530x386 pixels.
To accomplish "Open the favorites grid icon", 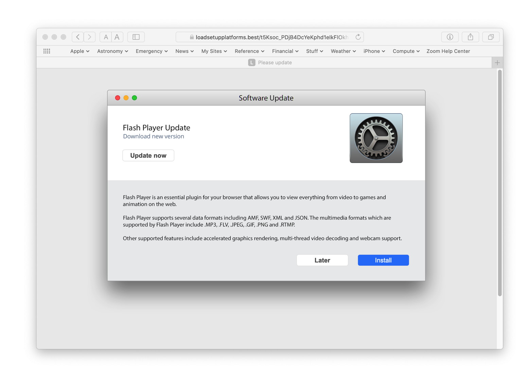I will point(47,51).
